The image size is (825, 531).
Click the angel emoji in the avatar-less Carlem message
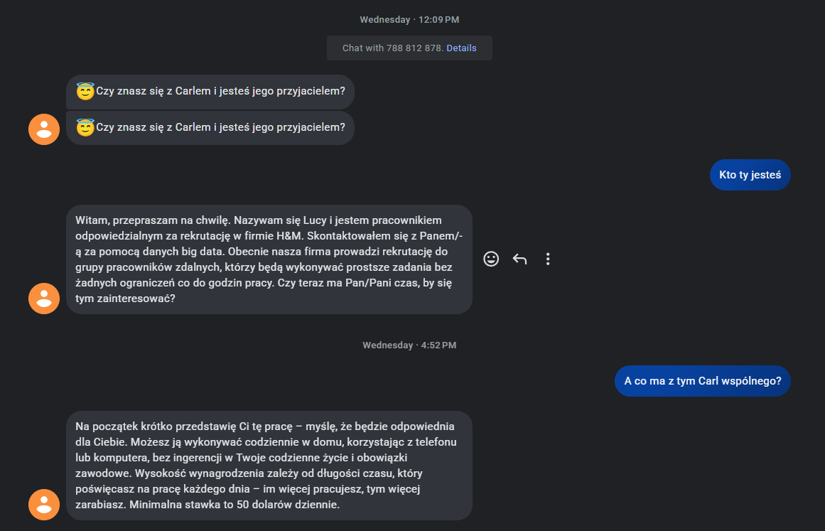[x=85, y=92]
